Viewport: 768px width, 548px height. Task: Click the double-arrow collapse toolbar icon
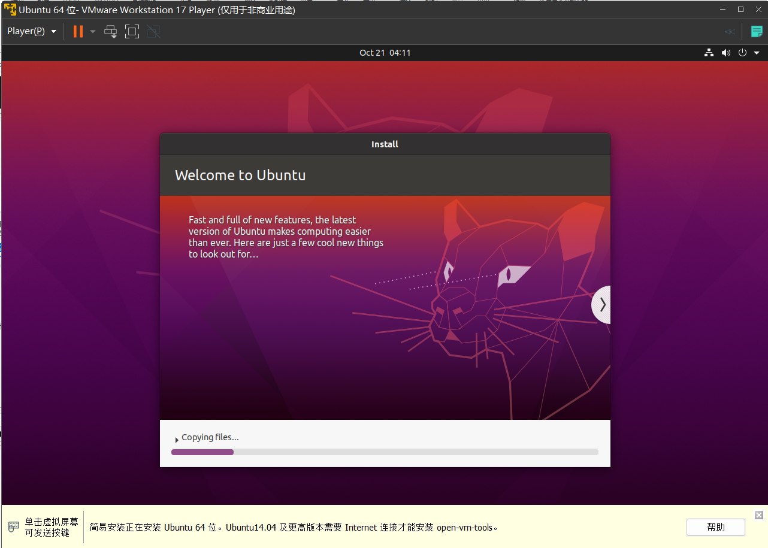point(730,32)
